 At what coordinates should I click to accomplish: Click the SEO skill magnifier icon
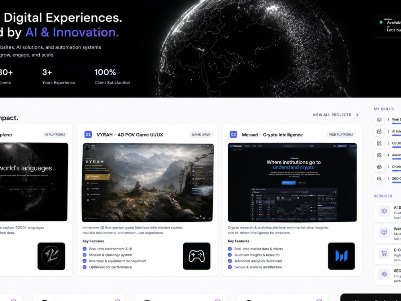tap(379, 179)
